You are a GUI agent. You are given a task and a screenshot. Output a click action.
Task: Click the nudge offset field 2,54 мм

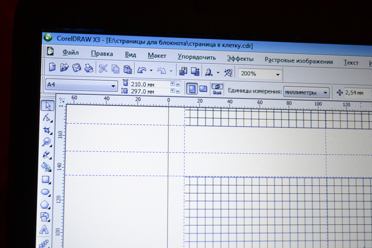click(x=357, y=93)
